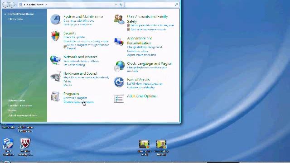
Task: Click Check for updates
Action: pos(74,37)
